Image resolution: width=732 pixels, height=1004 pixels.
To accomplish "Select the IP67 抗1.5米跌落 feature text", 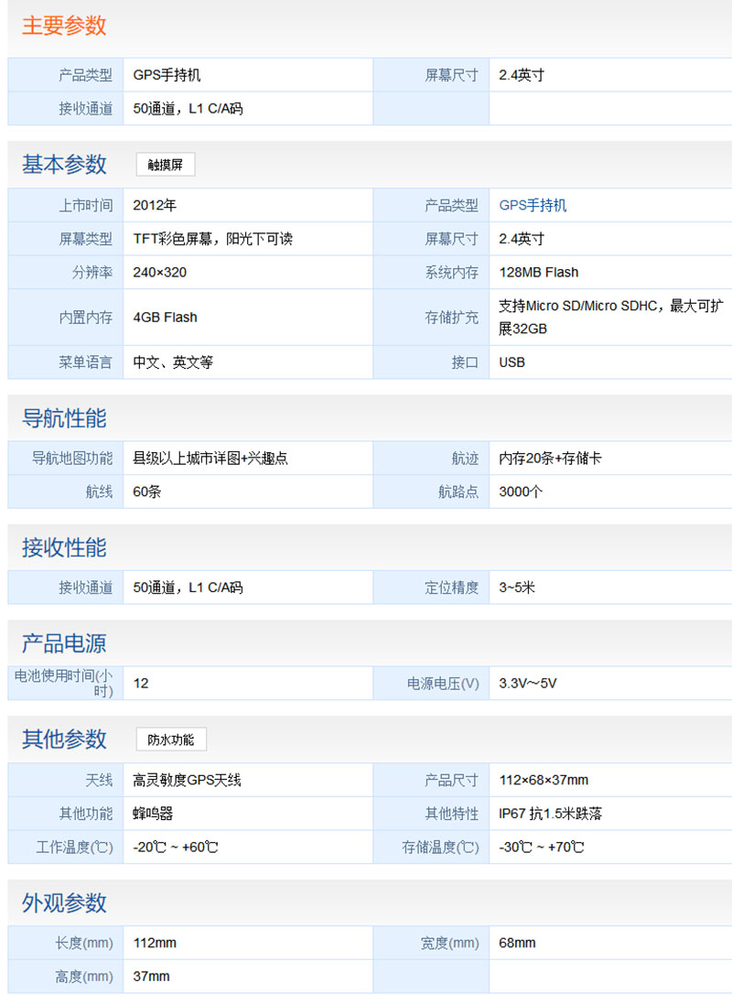I will (x=551, y=814).
